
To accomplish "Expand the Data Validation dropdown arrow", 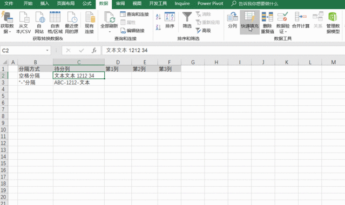I will click(x=286, y=32).
